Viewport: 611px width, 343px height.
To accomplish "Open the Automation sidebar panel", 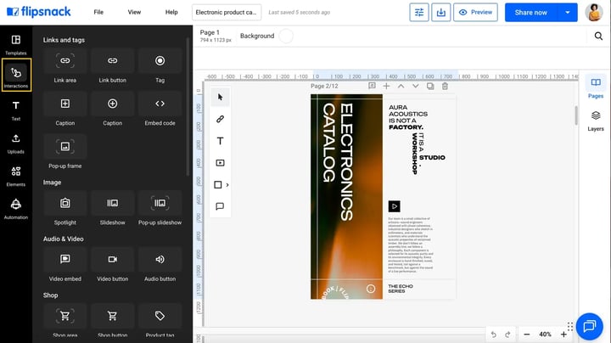I will [x=16, y=209].
